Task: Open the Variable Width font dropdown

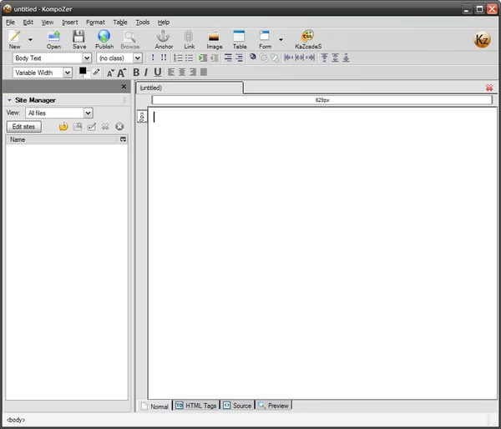Action: click(x=43, y=73)
